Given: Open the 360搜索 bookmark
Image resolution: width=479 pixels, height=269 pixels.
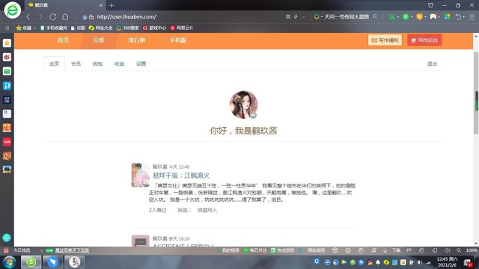Looking at the screenshot, I should (127, 28).
